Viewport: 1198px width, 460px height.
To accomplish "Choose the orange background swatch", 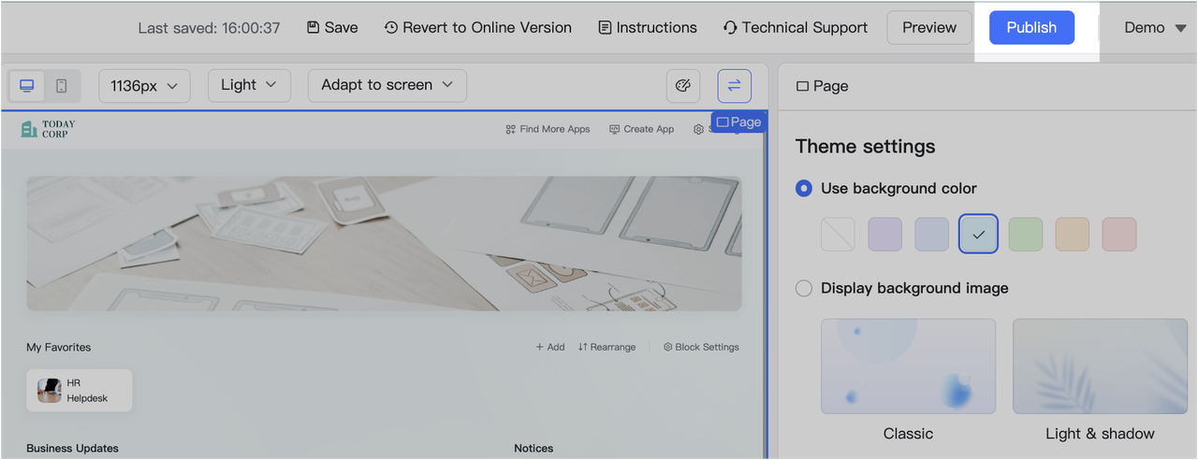I will 1073,235.
